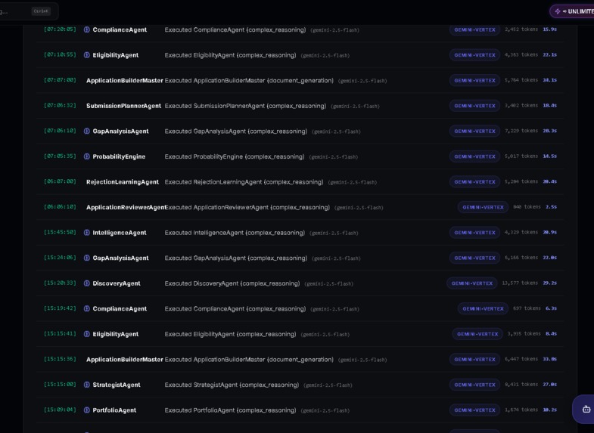Click the brain icon beside EligibilityAgent at 07:10:55

tap(87, 55)
